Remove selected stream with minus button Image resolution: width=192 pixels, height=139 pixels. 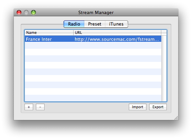coord(40,107)
